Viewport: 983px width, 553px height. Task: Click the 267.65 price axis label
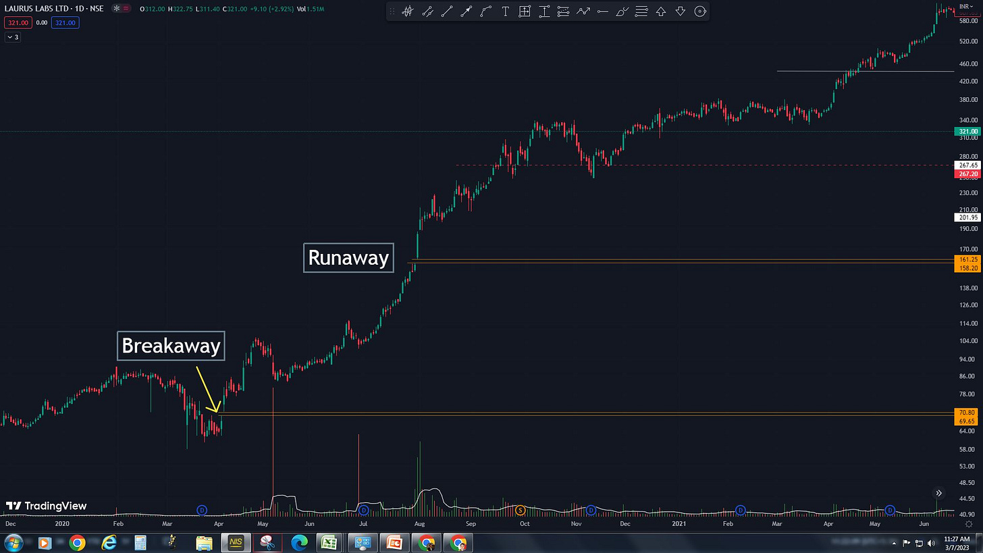[968, 165]
